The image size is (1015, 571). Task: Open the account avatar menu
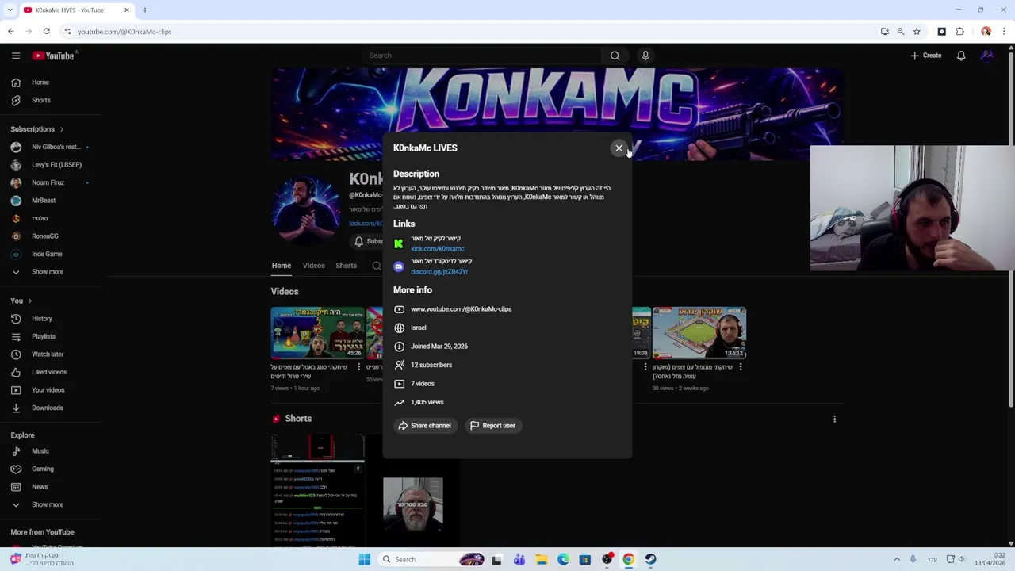987,56
